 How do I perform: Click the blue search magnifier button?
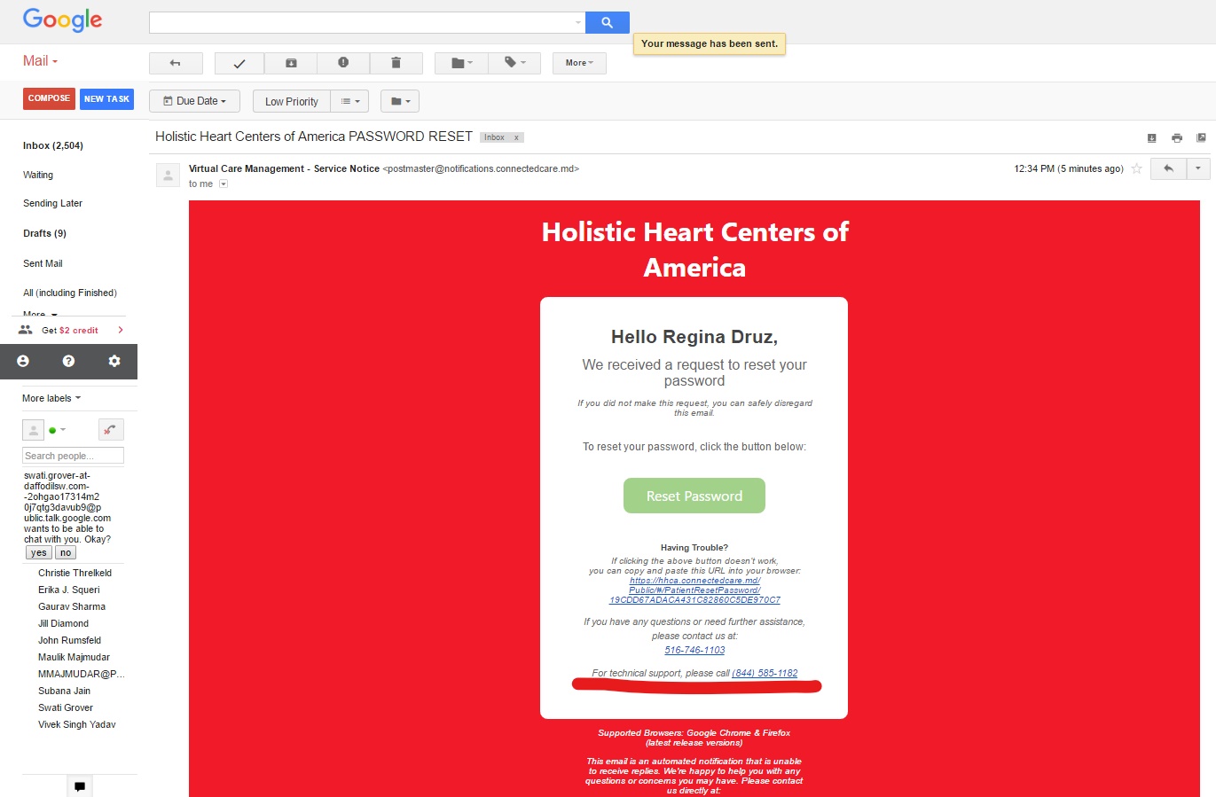[607, 22]
